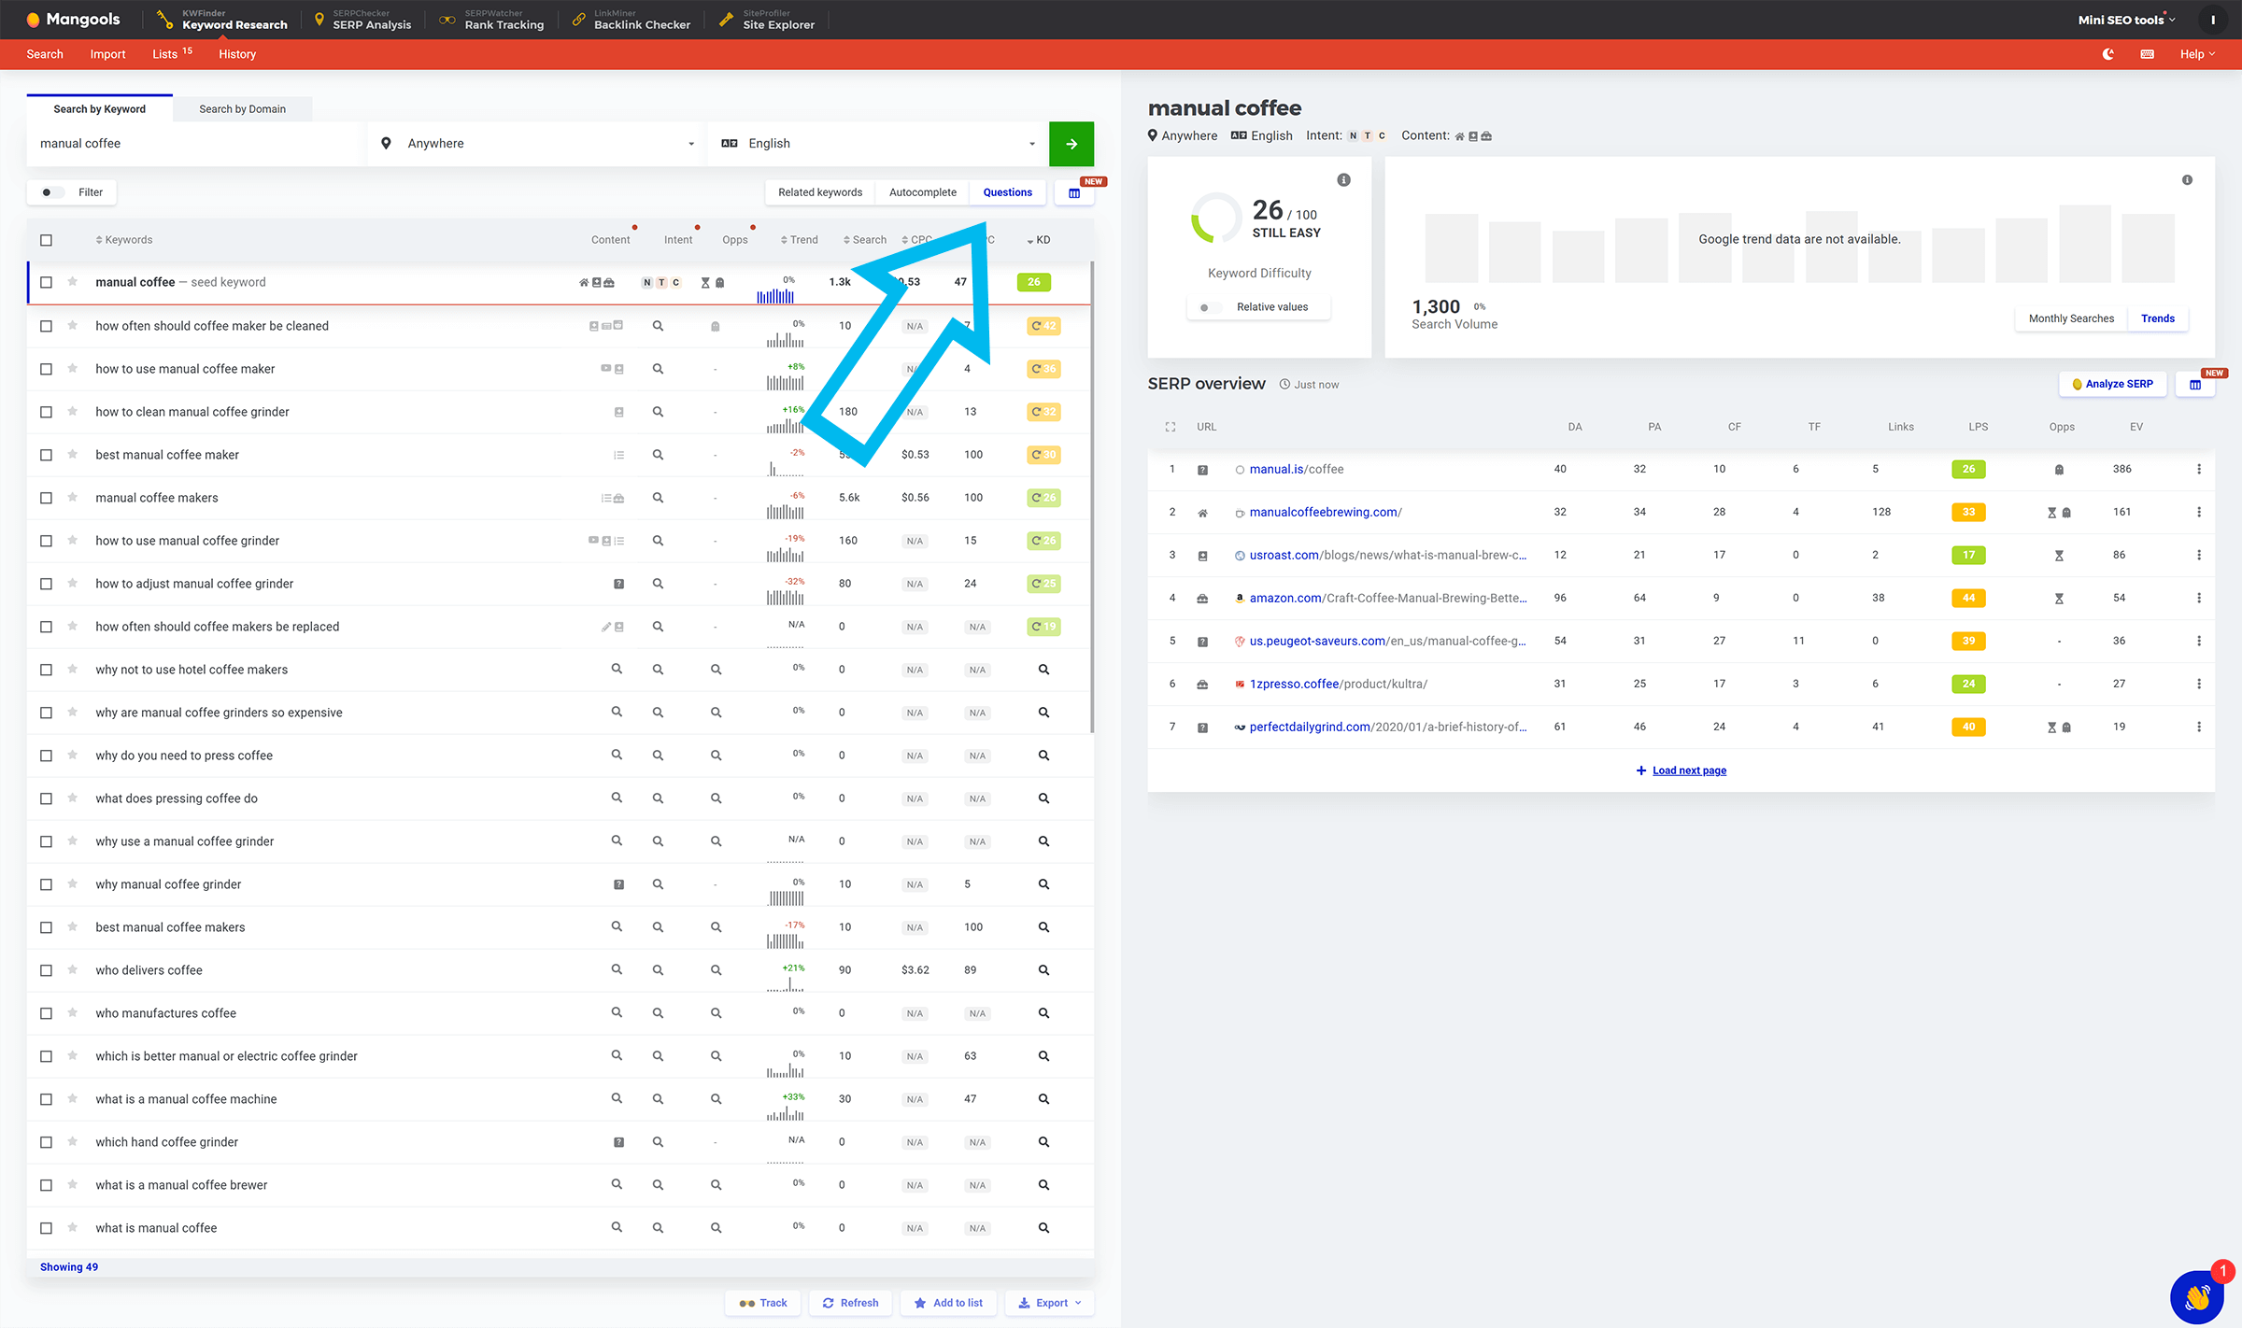Viewport: 2242px width, 1328px height.
Task: Sort by the Trend column
Action: pyautogui.click(x=799, y=240)
